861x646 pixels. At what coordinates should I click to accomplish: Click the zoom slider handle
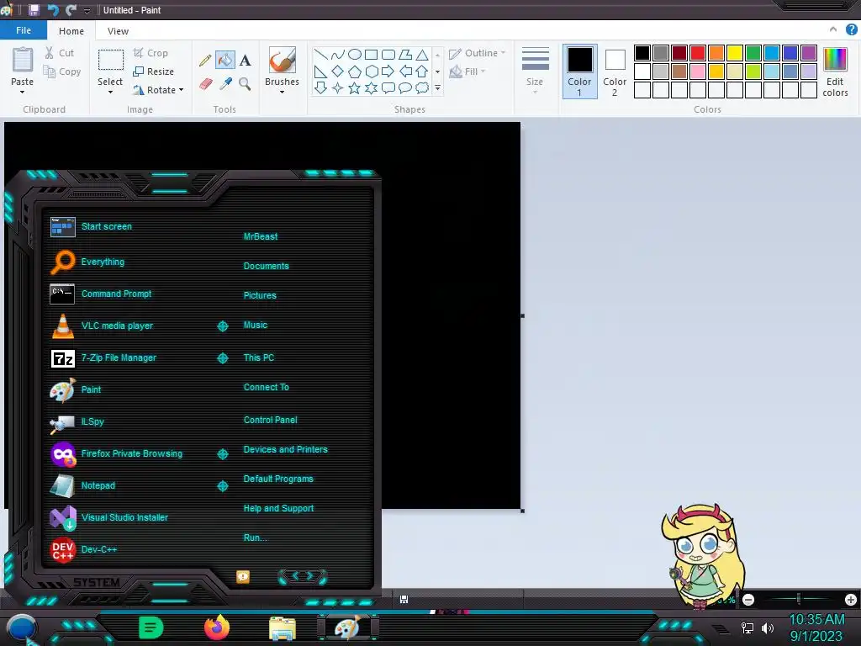click(799, 599)
